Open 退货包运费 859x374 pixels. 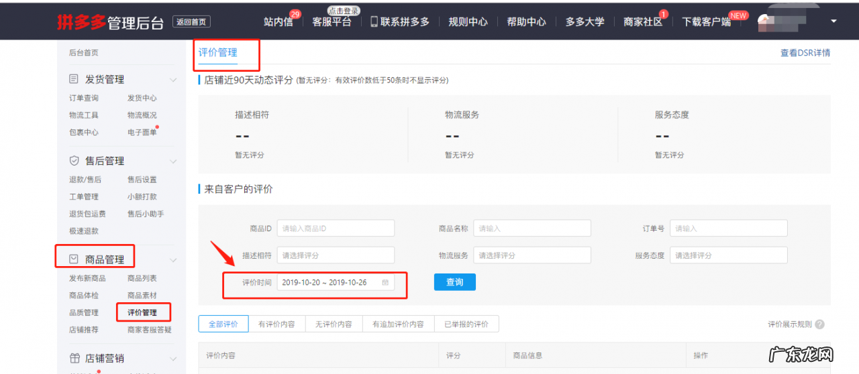(x=87, y=214)
